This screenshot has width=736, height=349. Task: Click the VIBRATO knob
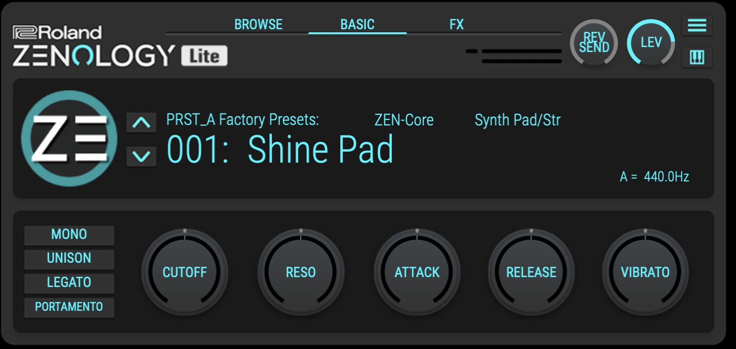point(645,272)
